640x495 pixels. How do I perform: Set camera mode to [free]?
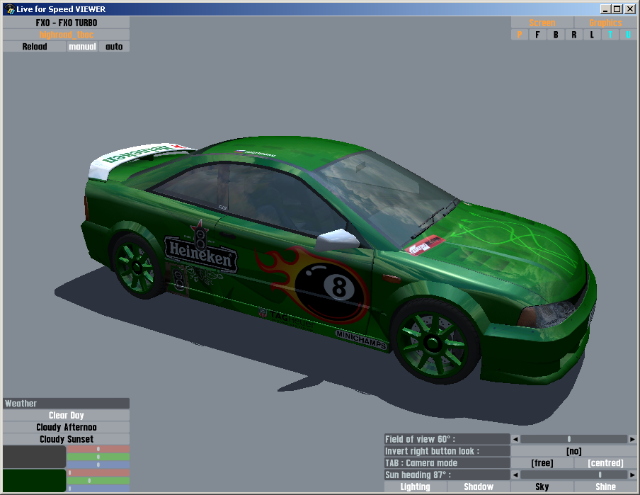tap(542, 462)
